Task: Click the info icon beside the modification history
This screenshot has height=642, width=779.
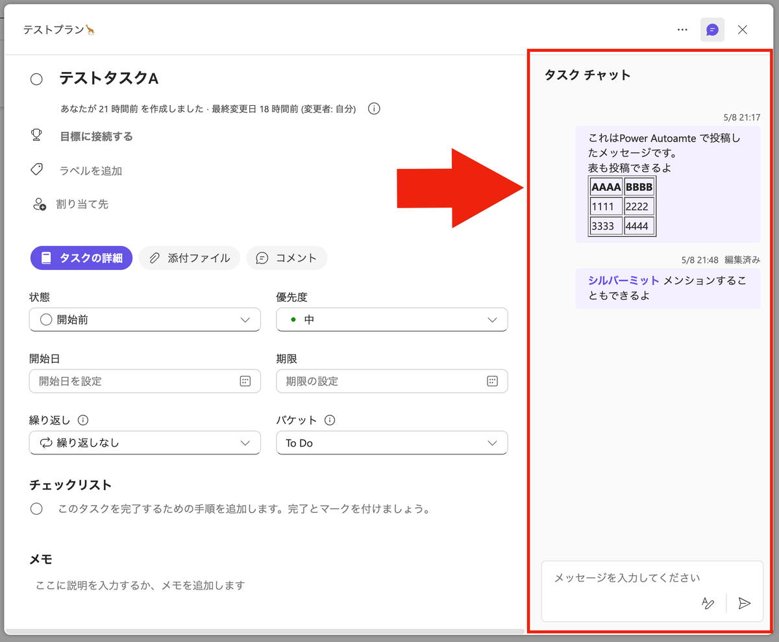Action: tap(374, 109)
